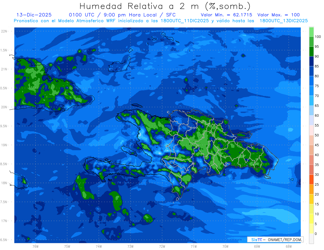
Task: Click the '74W' longitude label
Action: click(99, 246)
